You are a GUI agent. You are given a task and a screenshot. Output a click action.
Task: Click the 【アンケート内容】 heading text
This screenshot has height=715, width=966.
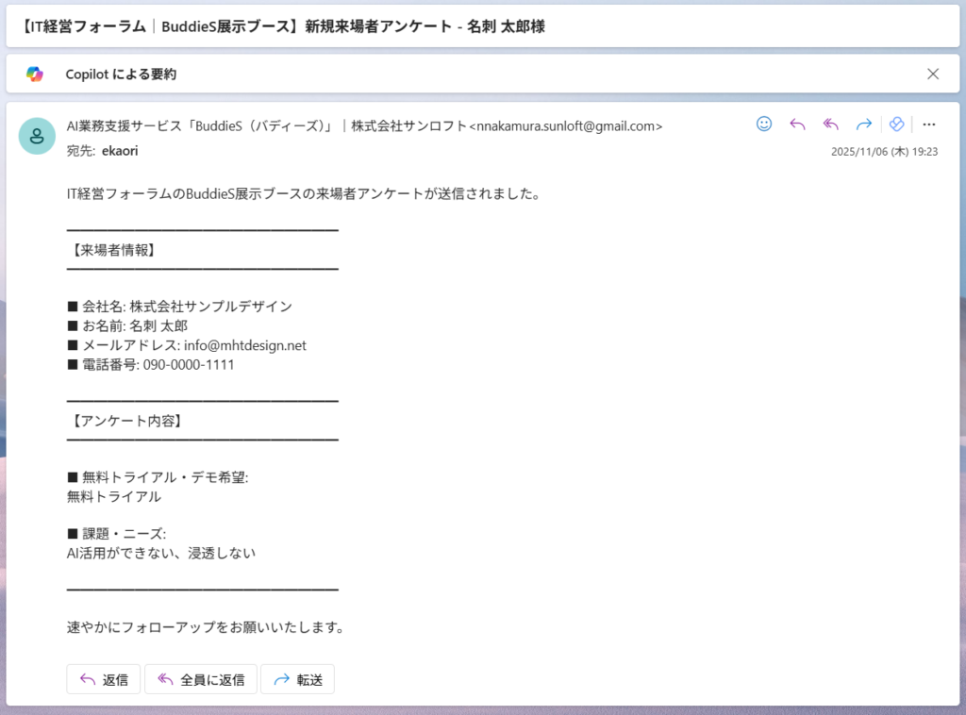(x=125, y=421)
